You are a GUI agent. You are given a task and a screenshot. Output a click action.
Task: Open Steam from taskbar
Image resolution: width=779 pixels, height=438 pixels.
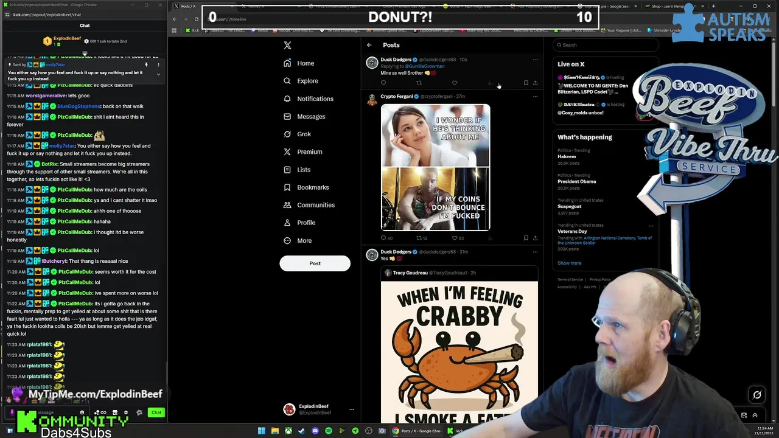tap(302, 431)
